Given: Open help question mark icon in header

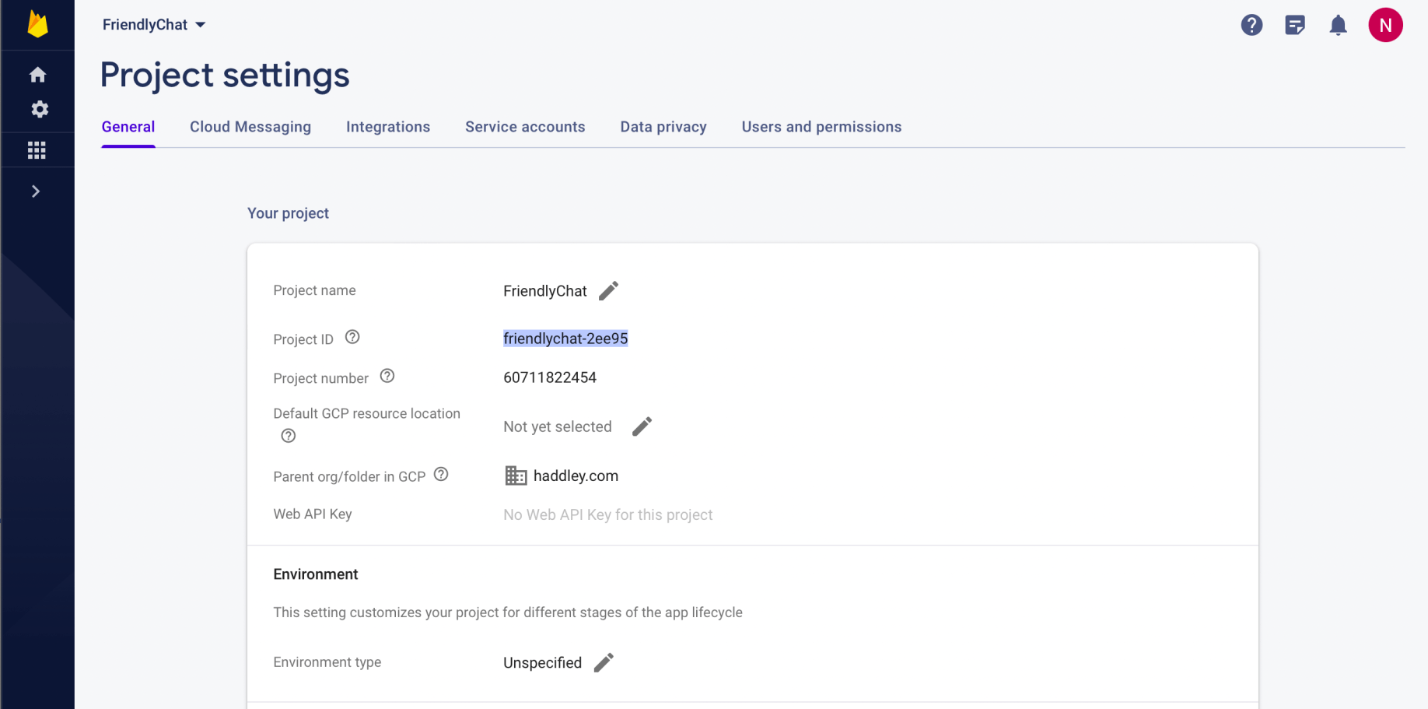Looking at the screenshot, I should click(1251, 25).
